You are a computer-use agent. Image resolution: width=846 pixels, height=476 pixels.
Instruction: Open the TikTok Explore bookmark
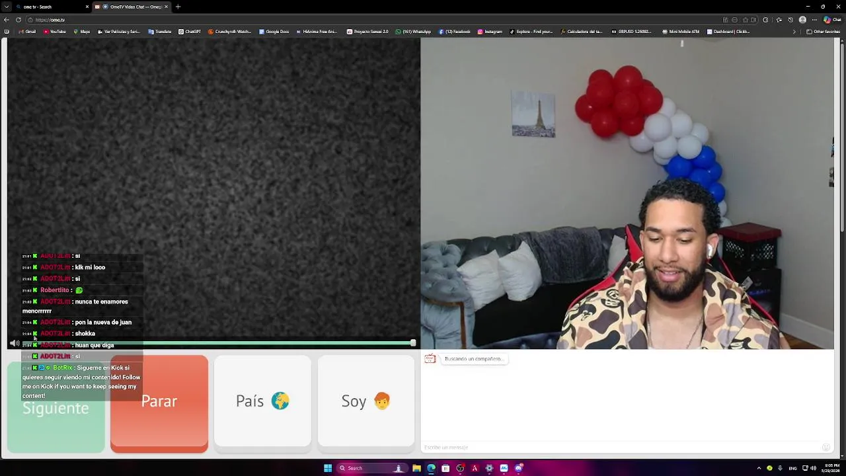[x=531, y=31]
